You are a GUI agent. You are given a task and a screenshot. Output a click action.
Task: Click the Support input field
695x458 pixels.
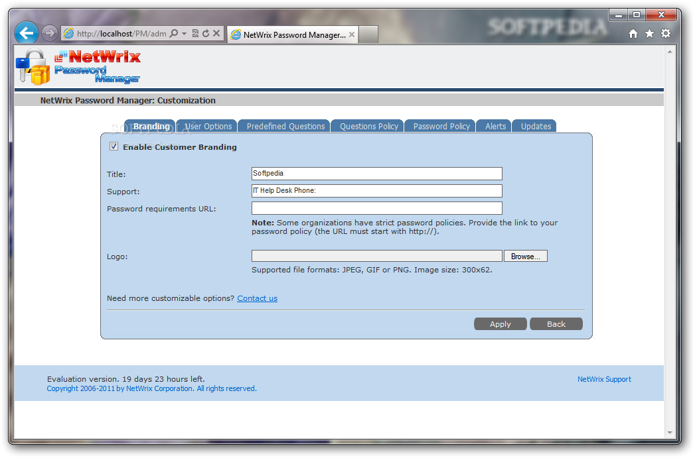click(377, 191)
